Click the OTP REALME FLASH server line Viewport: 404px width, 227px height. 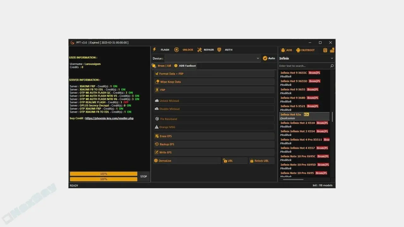coord(99,102)
